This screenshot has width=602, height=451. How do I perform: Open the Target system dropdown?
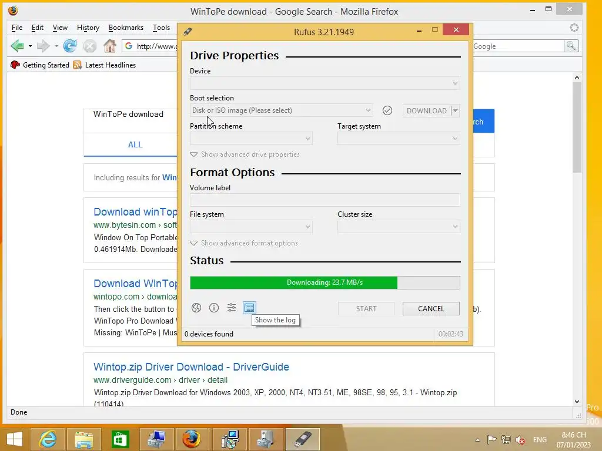[399, 139]
